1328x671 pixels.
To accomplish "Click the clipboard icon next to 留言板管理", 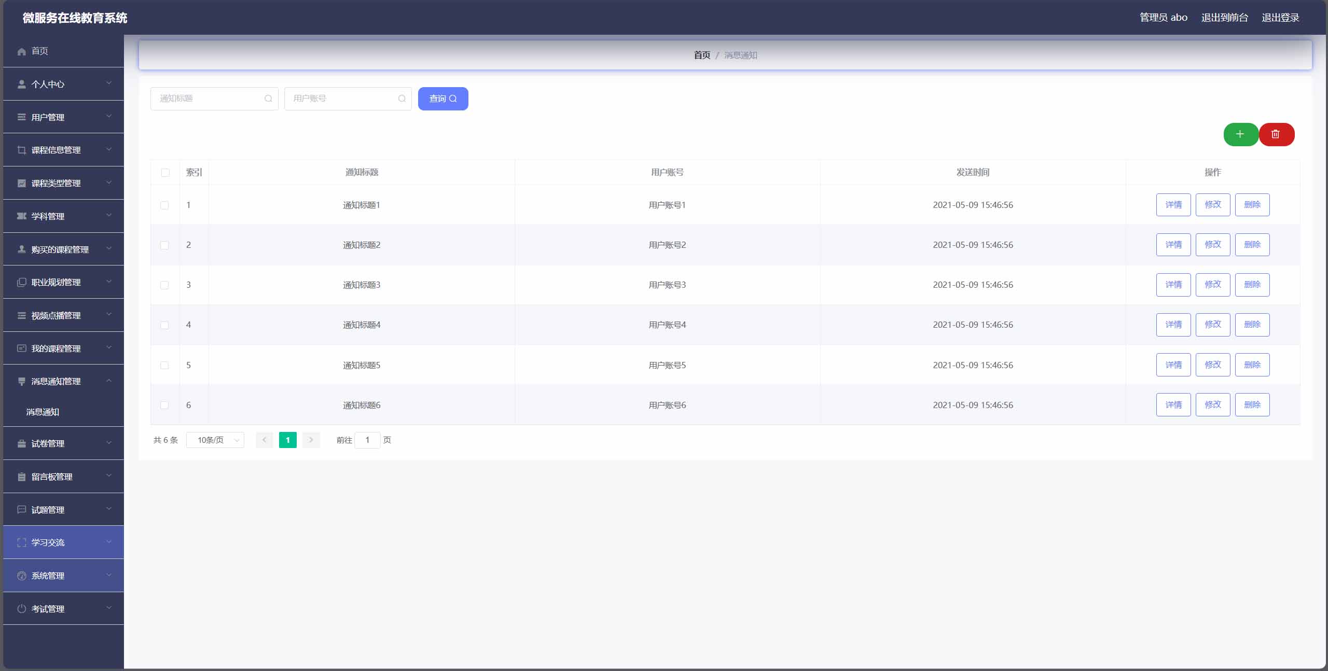I will coord(21,477).
